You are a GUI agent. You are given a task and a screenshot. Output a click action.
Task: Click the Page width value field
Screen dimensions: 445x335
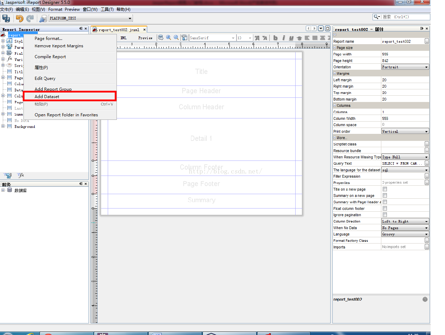pyautogui.click(x=405, y=54)
